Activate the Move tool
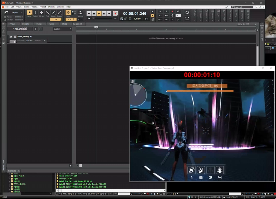 (x=42, y=12)
